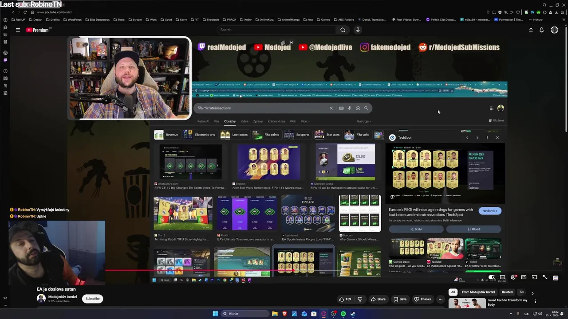Focus the YouTube search field
The height and width of the screenshot is (319, 568).
click(x=276, y=30)
